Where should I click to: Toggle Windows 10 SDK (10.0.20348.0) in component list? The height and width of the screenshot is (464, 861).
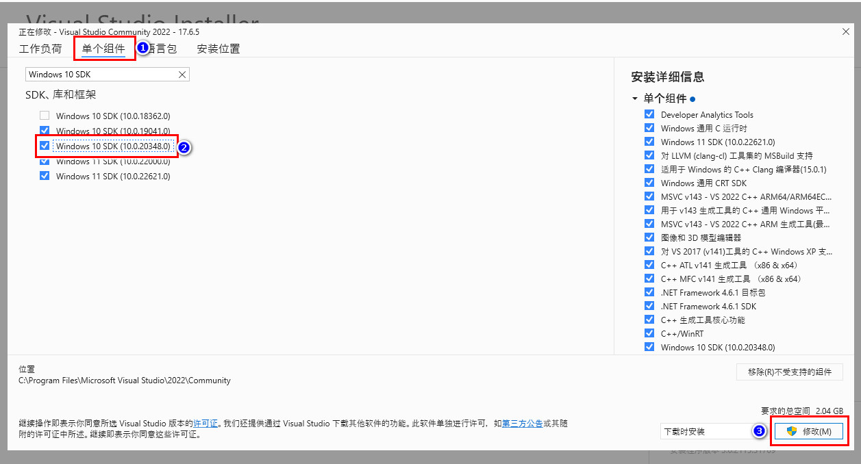point(45,145)
